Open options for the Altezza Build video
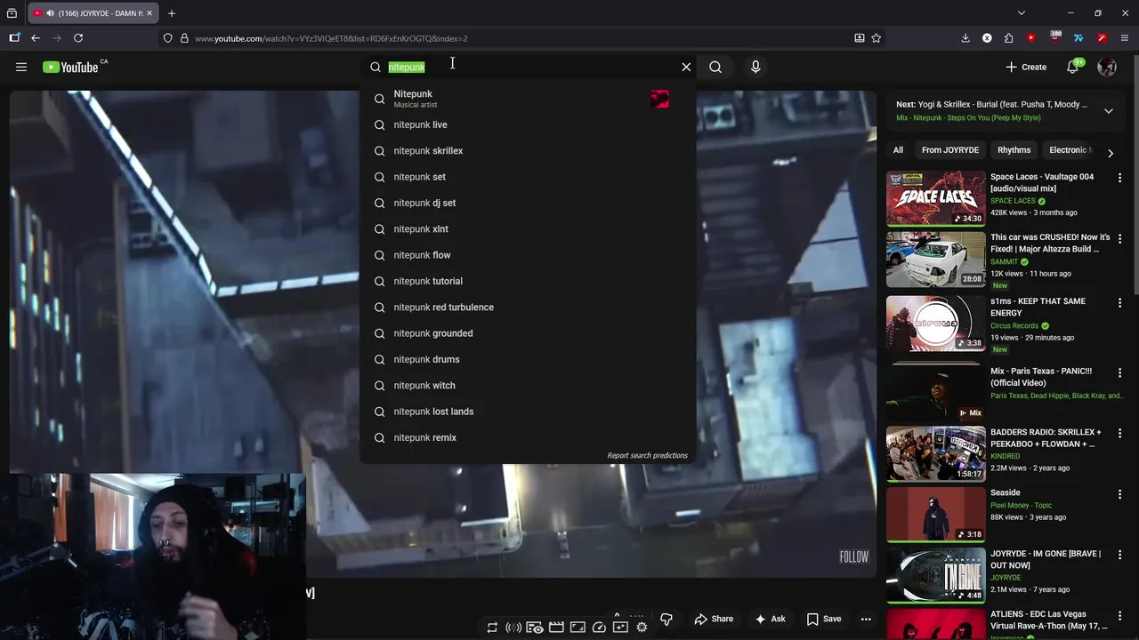The image size is (1139, 640). click(1119, 239)
